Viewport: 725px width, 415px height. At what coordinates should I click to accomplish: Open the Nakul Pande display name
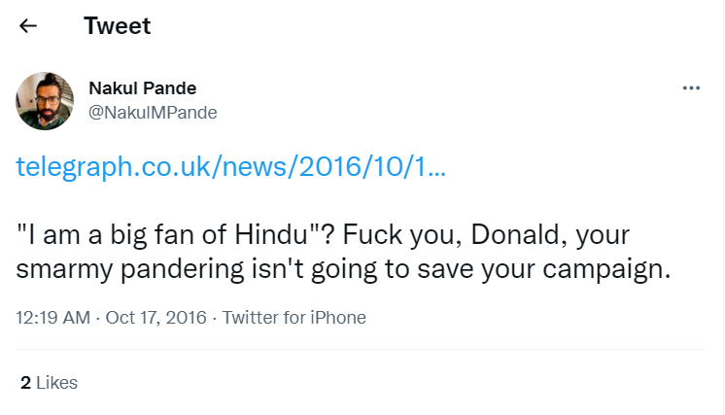click(x=142, y=88)
